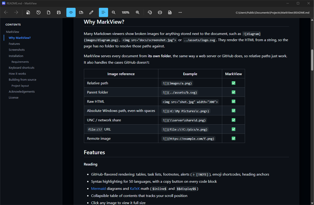The height and width of the screenshot is (205, 314).
Task: Open How it works in contents
Action: tap(17, 74)
